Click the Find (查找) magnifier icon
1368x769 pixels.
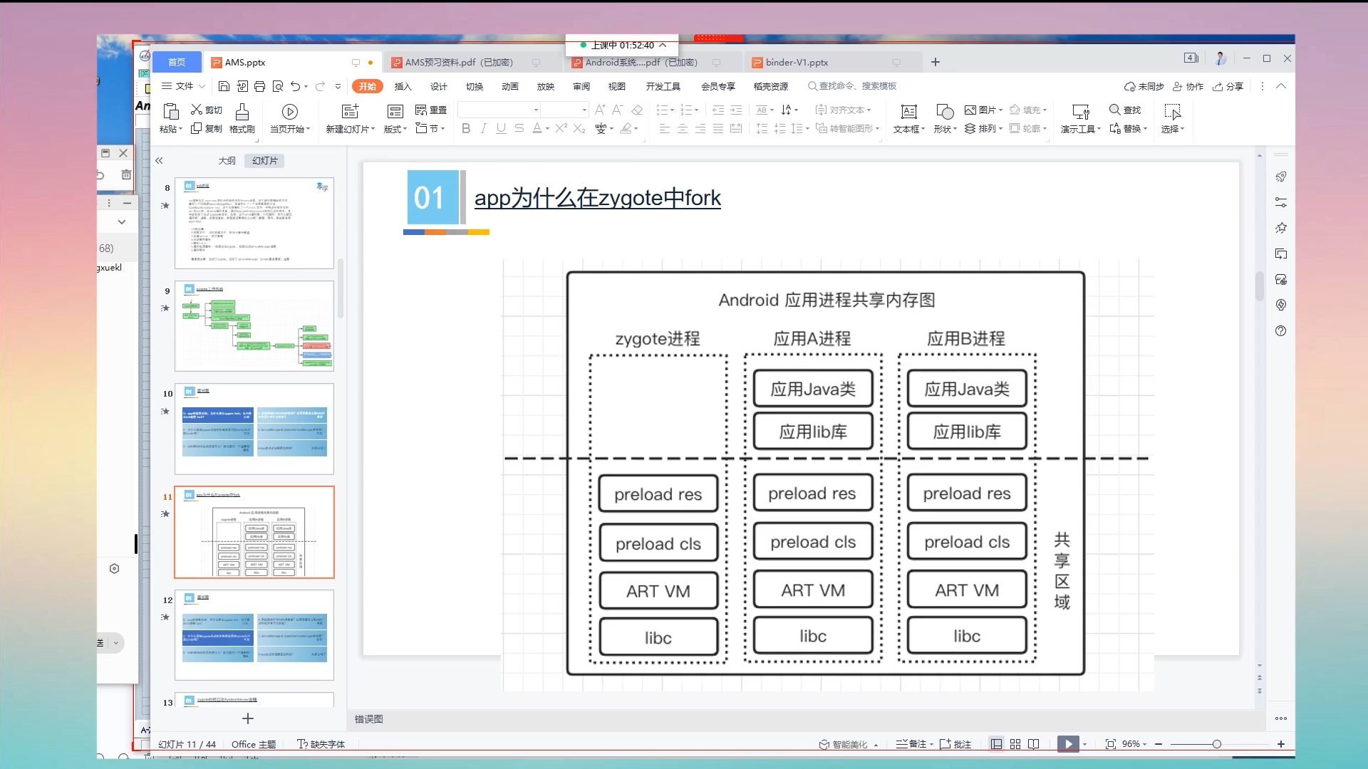pos(1115,110)
